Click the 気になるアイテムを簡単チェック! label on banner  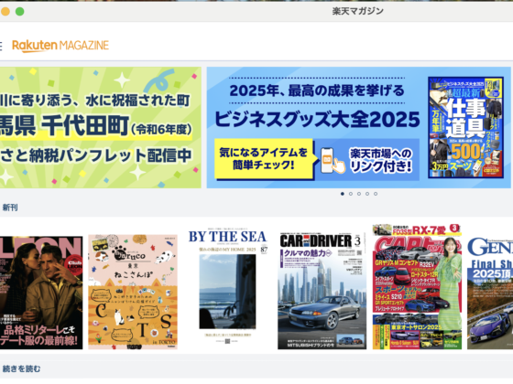[x=263, y=159]
